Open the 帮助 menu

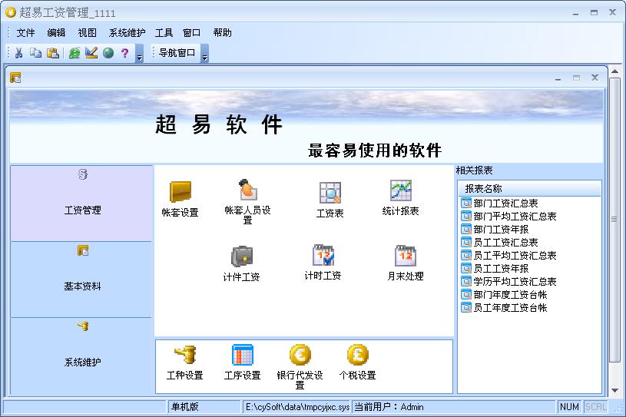pos(223,33)
